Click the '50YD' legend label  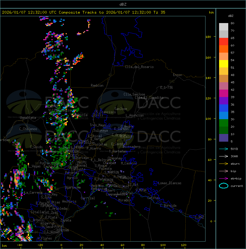[234, 149]
